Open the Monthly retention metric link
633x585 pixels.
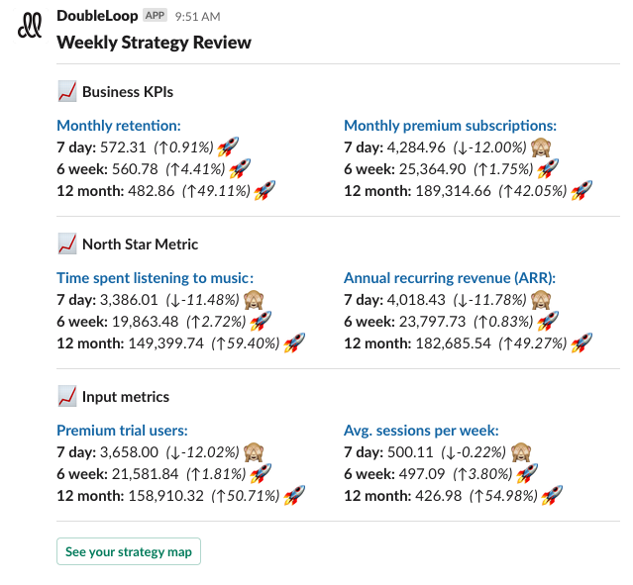point(119,126)
